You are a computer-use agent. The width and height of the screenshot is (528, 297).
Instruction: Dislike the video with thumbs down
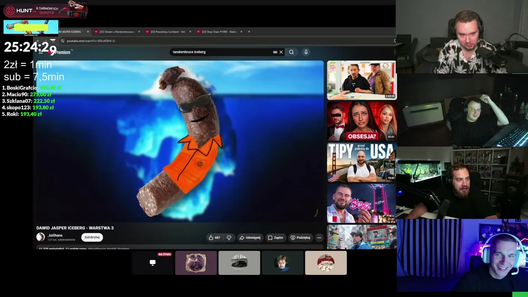click(229, 238)
